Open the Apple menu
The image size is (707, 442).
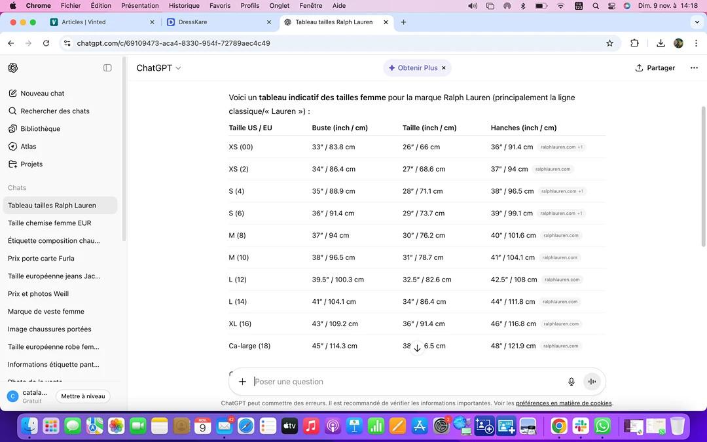click(12, 5)
